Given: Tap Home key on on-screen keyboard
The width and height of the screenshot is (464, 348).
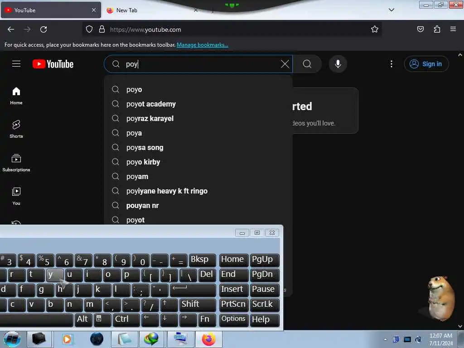Looking at the screenshot, I should pos(234,261).
